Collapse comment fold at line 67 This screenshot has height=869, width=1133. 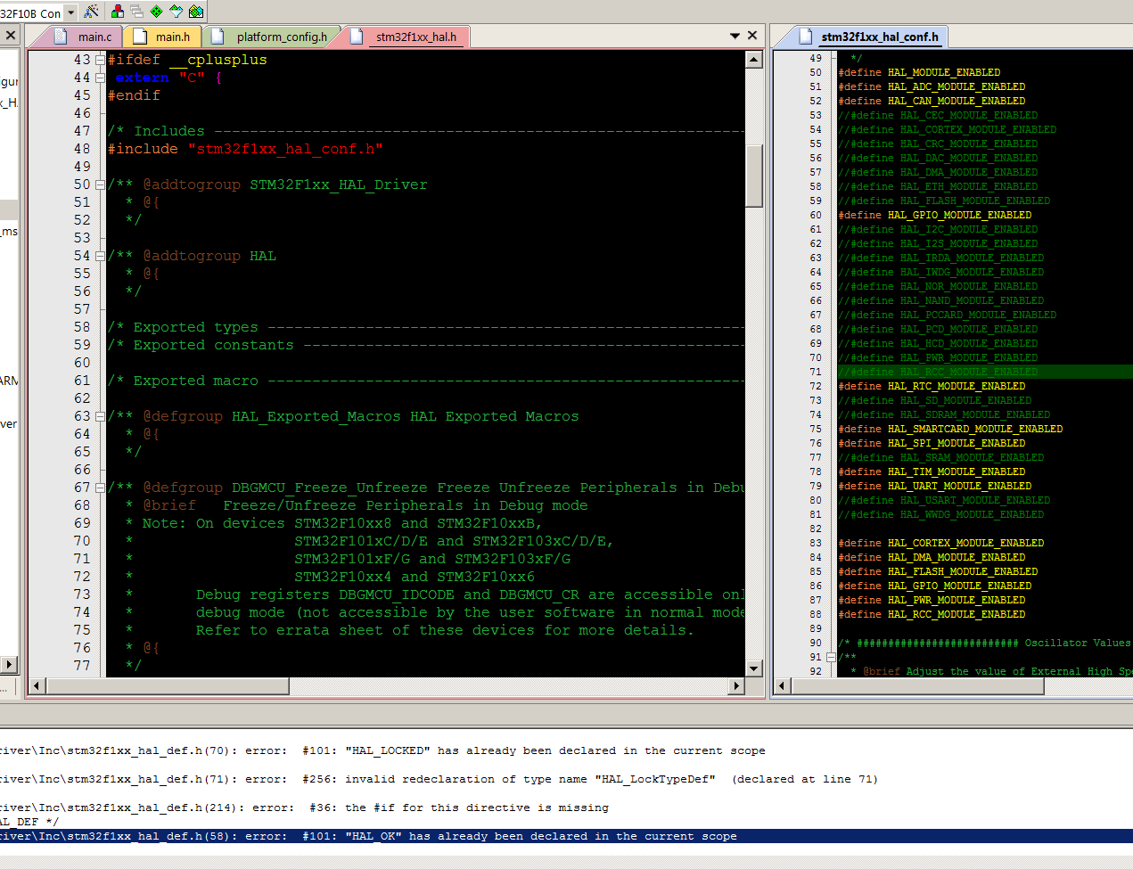[x=100, y=488]
